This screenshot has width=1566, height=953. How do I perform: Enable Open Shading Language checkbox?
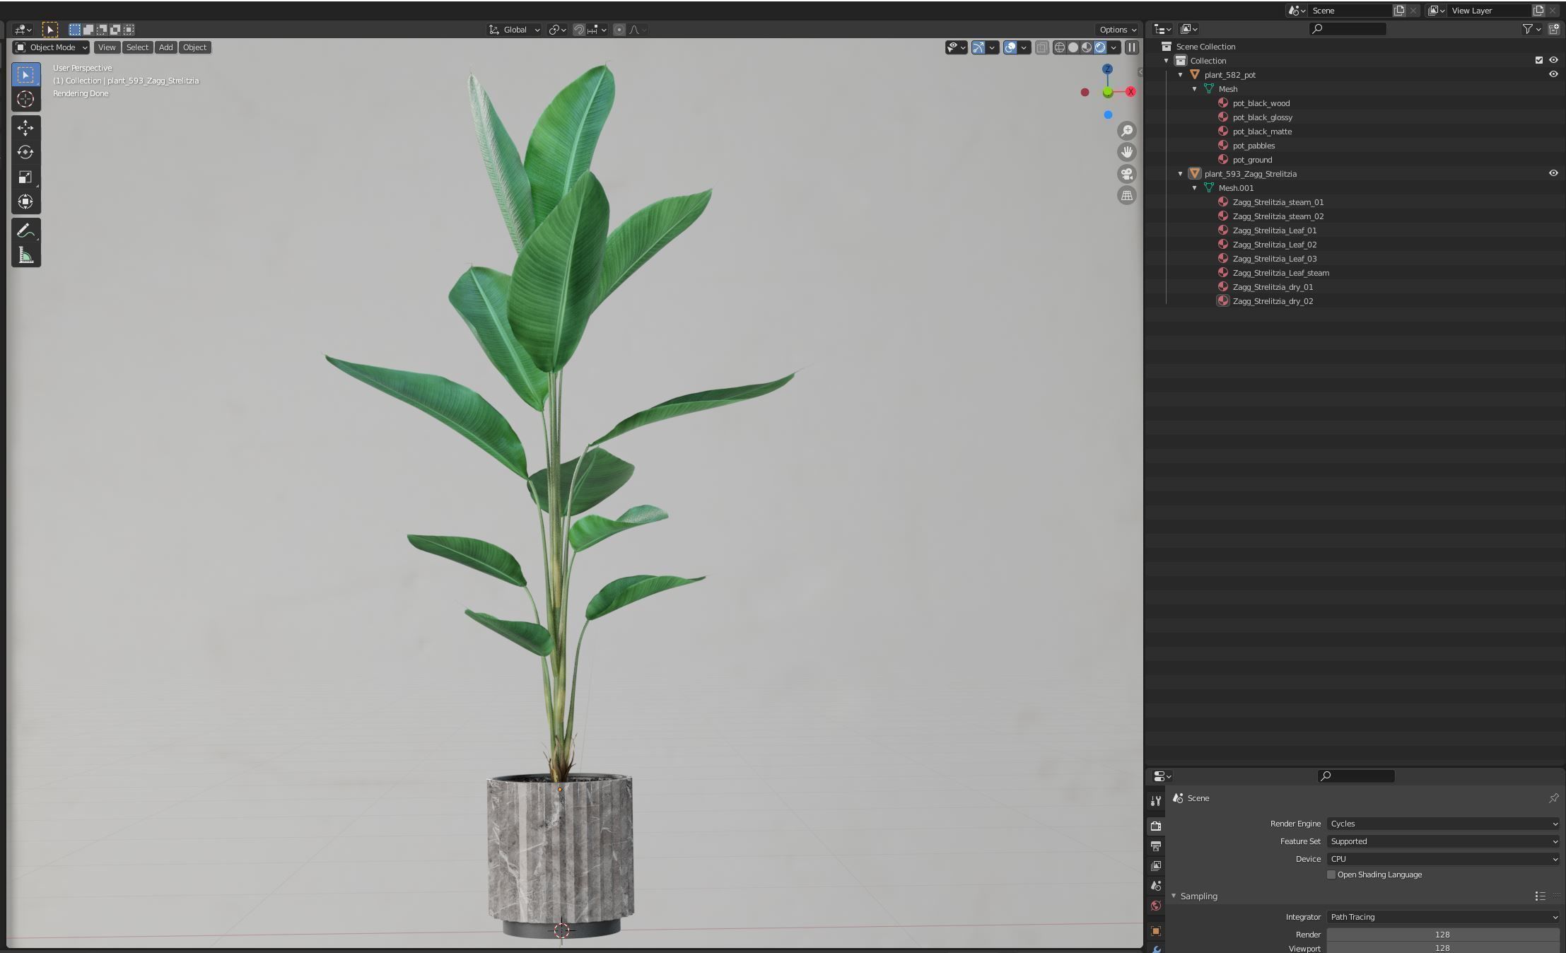point(1331,875)
